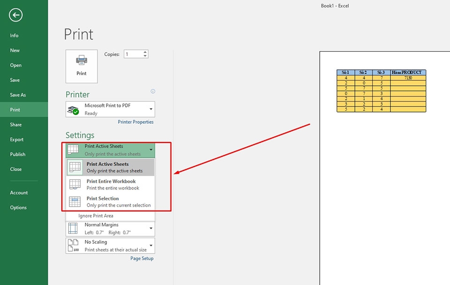Click the Page Setup link
The height and width of the screenshot is (285, 450).
click(x=142, y=258)
